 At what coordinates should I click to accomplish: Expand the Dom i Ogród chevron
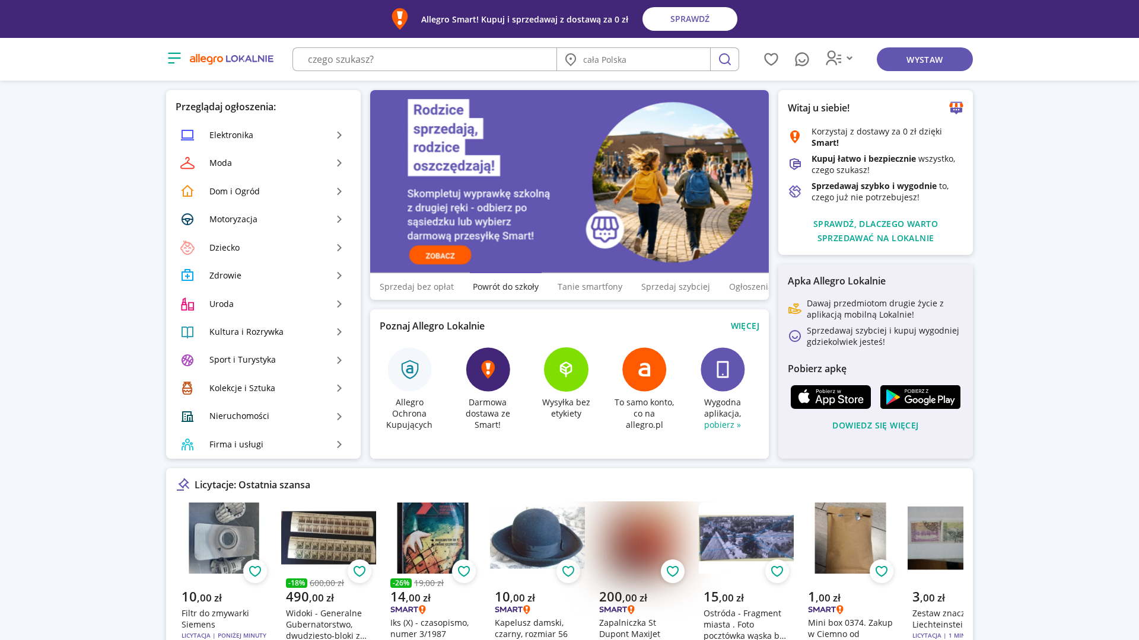(x=339, y=191)
